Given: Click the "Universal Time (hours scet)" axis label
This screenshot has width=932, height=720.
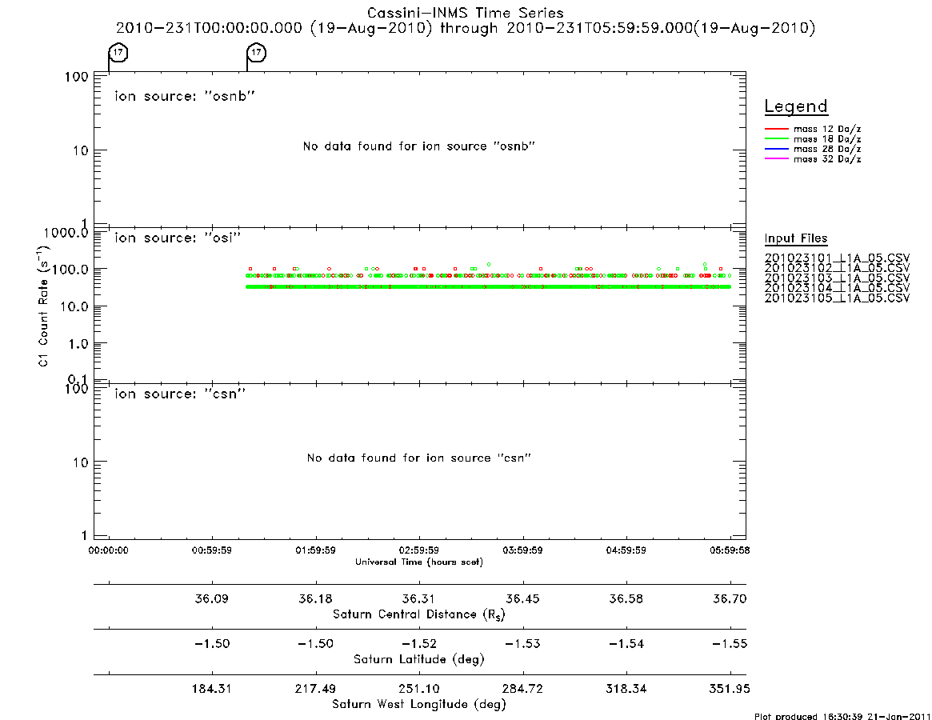Looking at the screenshot, I should (x=419, y=562).
